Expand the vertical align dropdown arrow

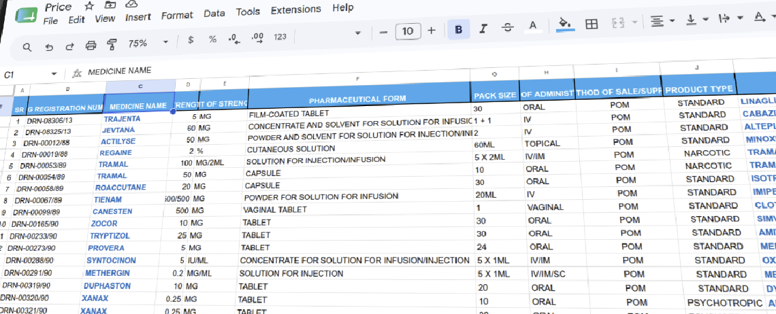click(706, 19)
